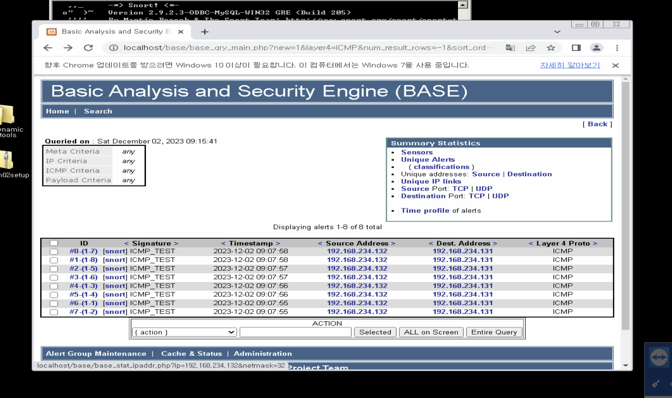The width and height of the screenshot is (672, 398).
Task: Check the box for alert #7-(1-2)
Action: click(x=54, y=312)
